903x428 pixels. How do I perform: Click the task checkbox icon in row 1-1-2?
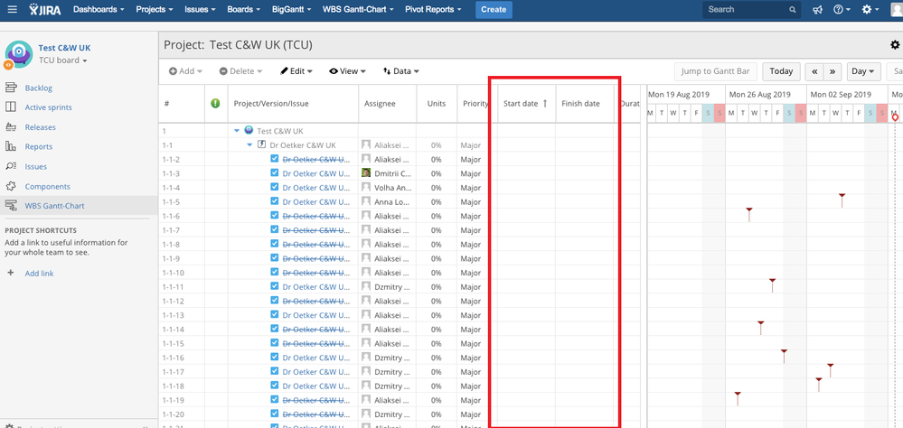pos(275,159)
